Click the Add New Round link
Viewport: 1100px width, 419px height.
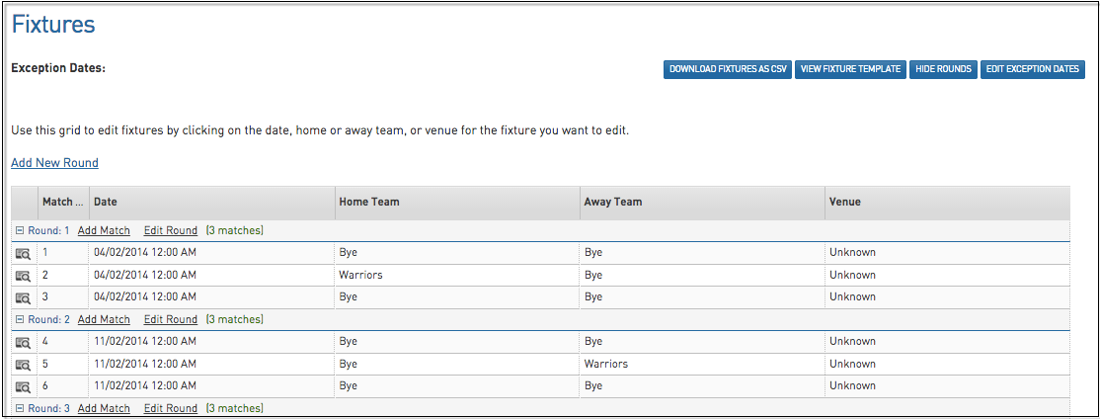click(54, 163)
